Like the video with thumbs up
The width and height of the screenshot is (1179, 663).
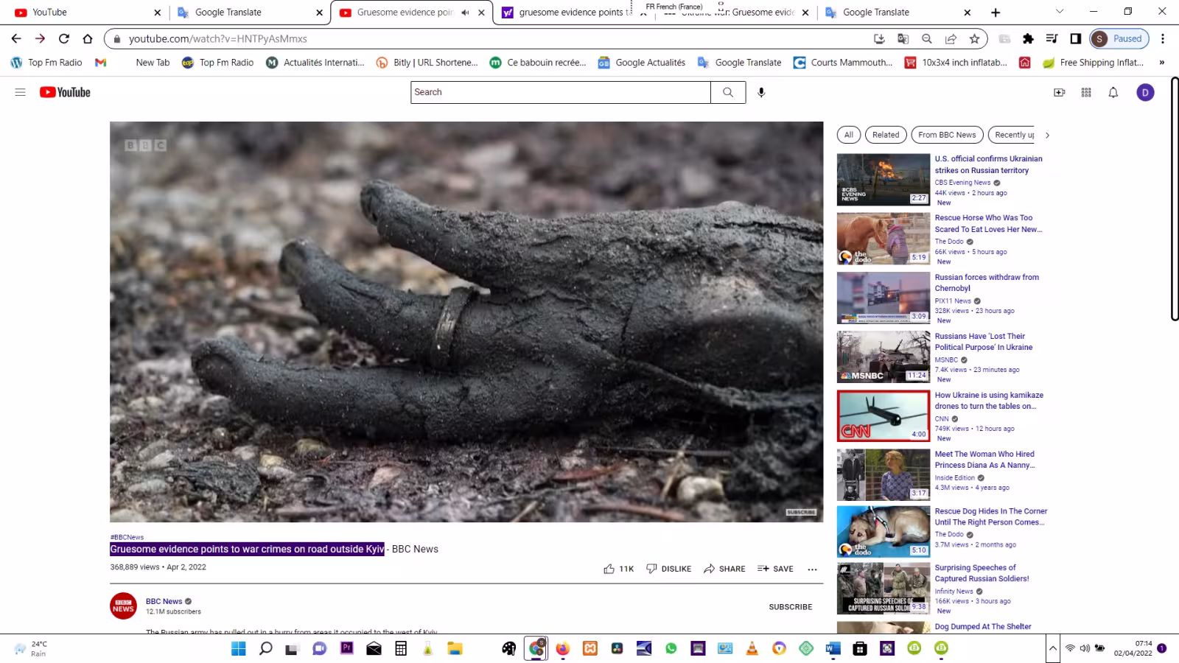(x=618, y=569)
